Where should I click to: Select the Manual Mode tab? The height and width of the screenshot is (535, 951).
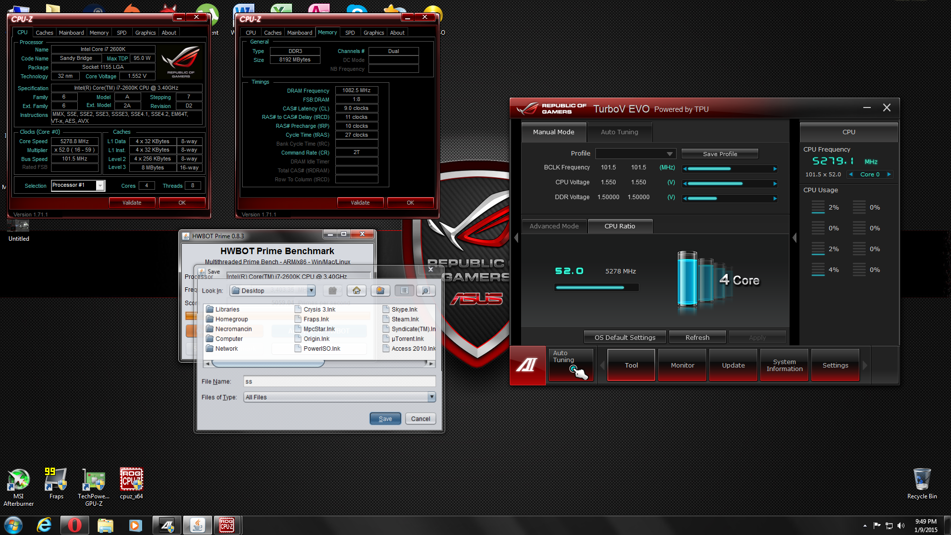tap(554, 132)
